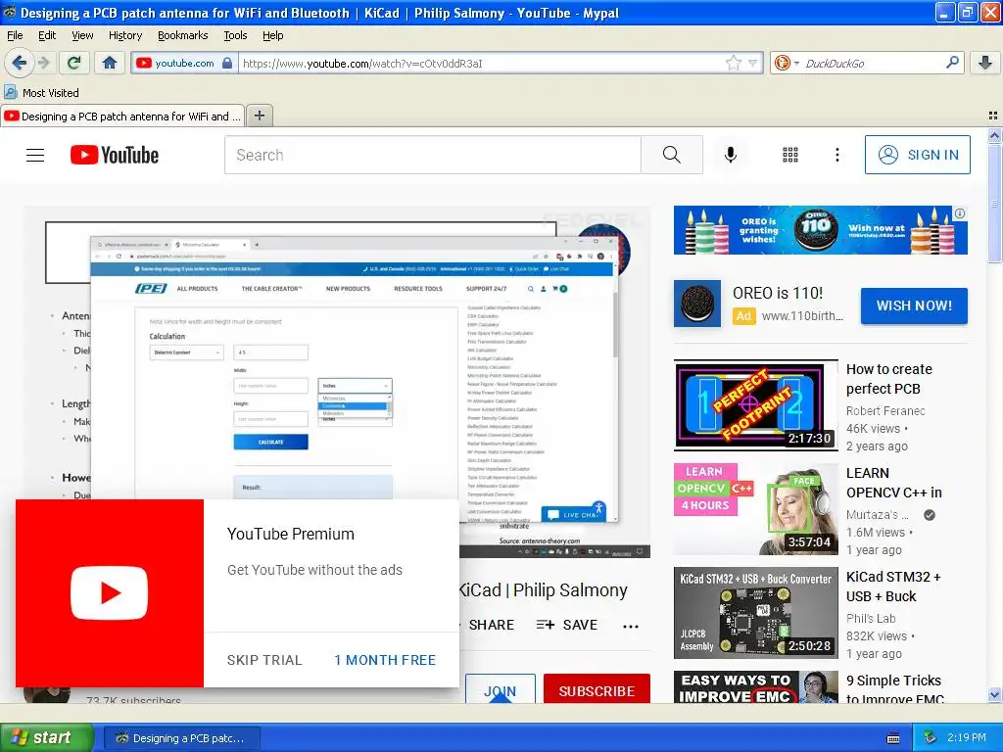The image size is (1003, 752).
Task: Click the Designing a PCB patc... taskbar button
Action: click(181, 738)
